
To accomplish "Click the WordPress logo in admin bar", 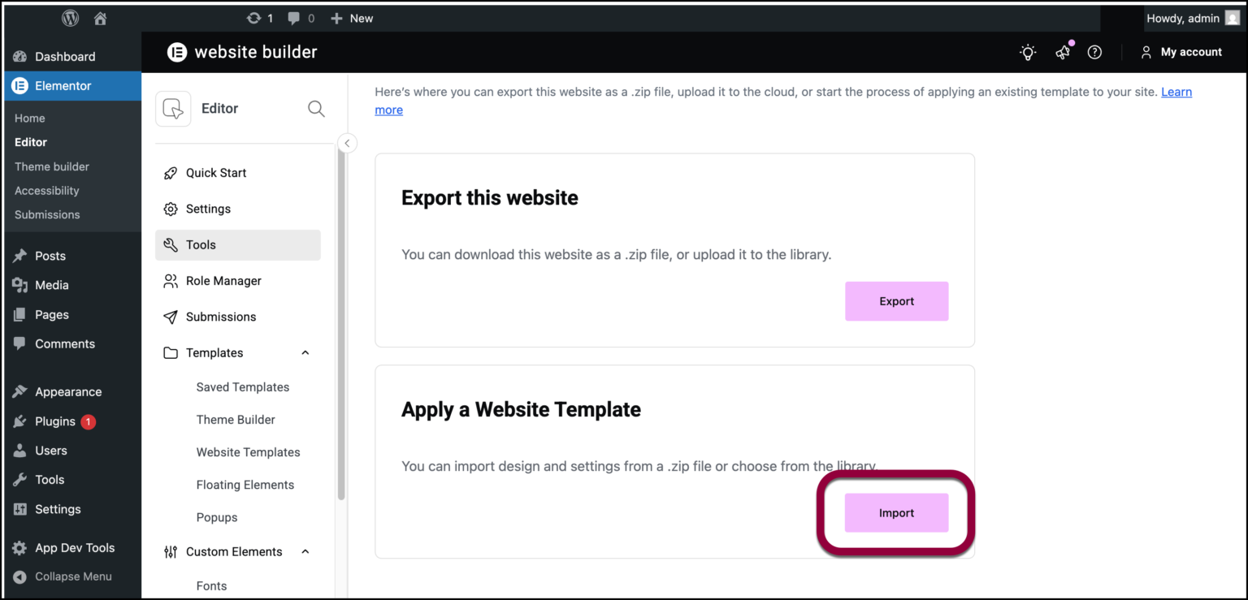I will point(70,17).
